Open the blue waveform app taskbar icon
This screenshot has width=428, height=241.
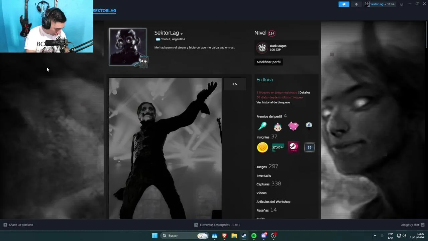pos(215,236)
